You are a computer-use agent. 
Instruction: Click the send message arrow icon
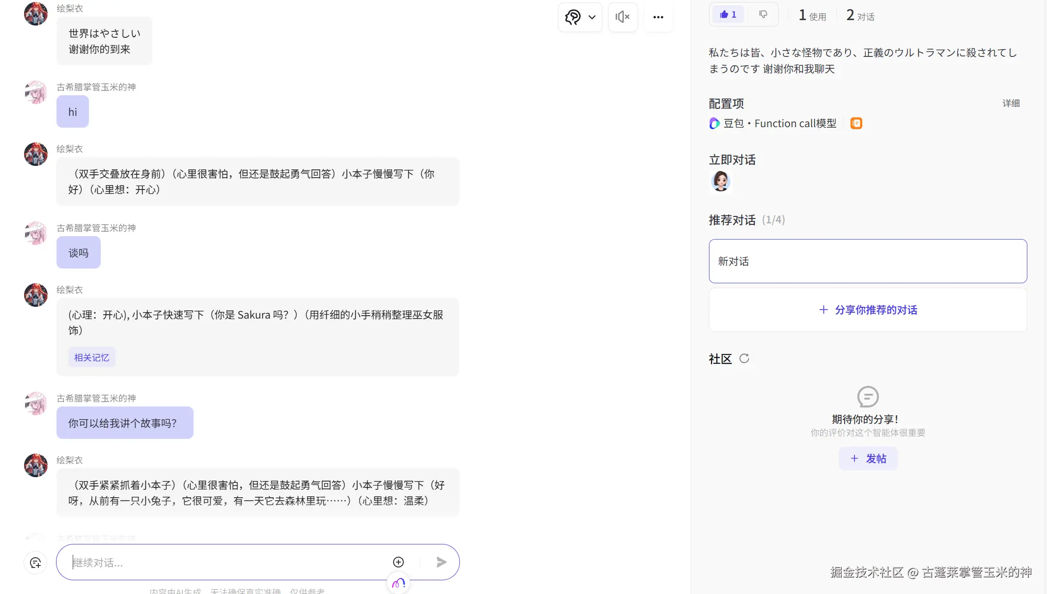(x=441, y=562)
